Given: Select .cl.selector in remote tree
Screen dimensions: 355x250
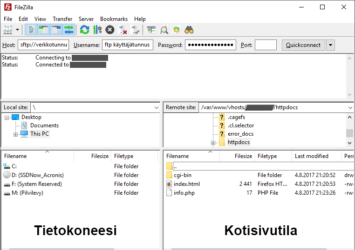Looking at the screenshot, I should tap(241, 125).
